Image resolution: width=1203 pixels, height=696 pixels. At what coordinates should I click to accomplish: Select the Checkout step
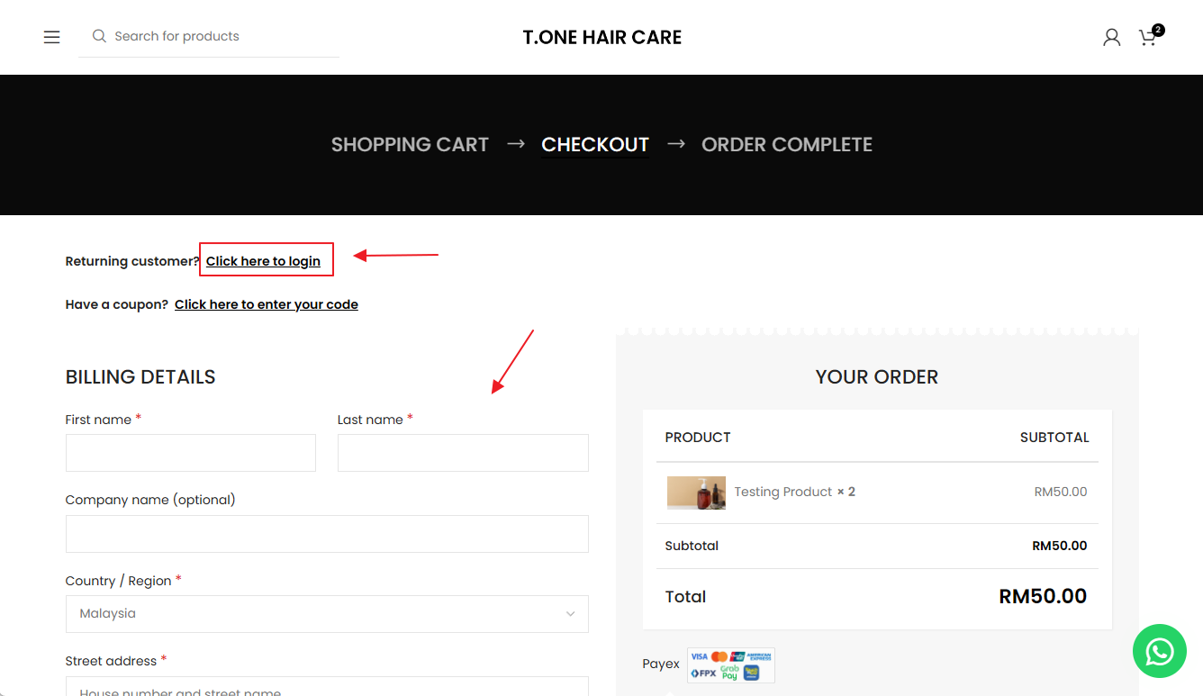click(x=595, y=145)
